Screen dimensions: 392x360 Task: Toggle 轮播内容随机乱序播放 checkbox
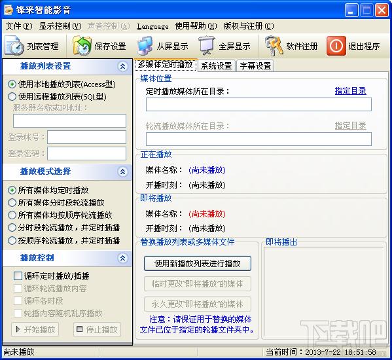click(18, 313)
